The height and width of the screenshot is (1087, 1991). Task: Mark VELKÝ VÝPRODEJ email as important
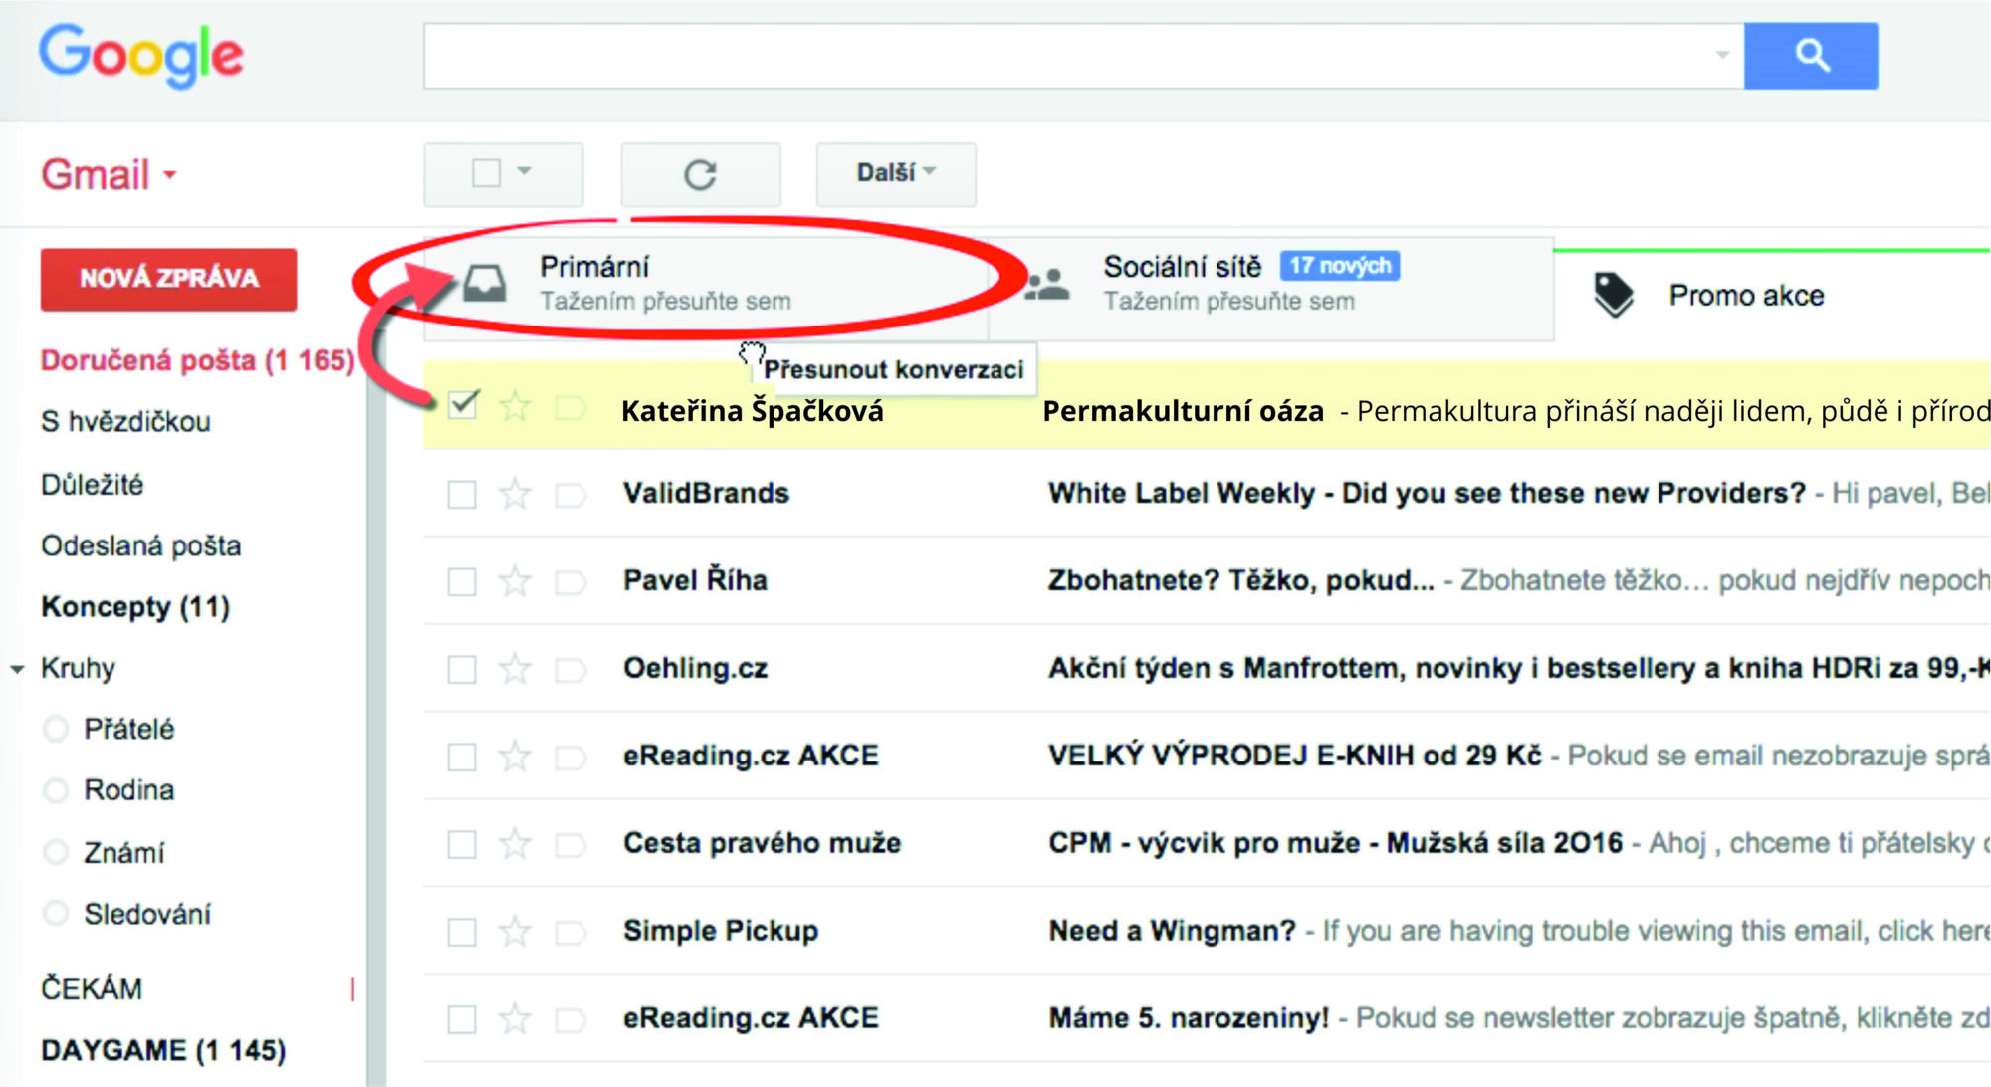point(570,758)
